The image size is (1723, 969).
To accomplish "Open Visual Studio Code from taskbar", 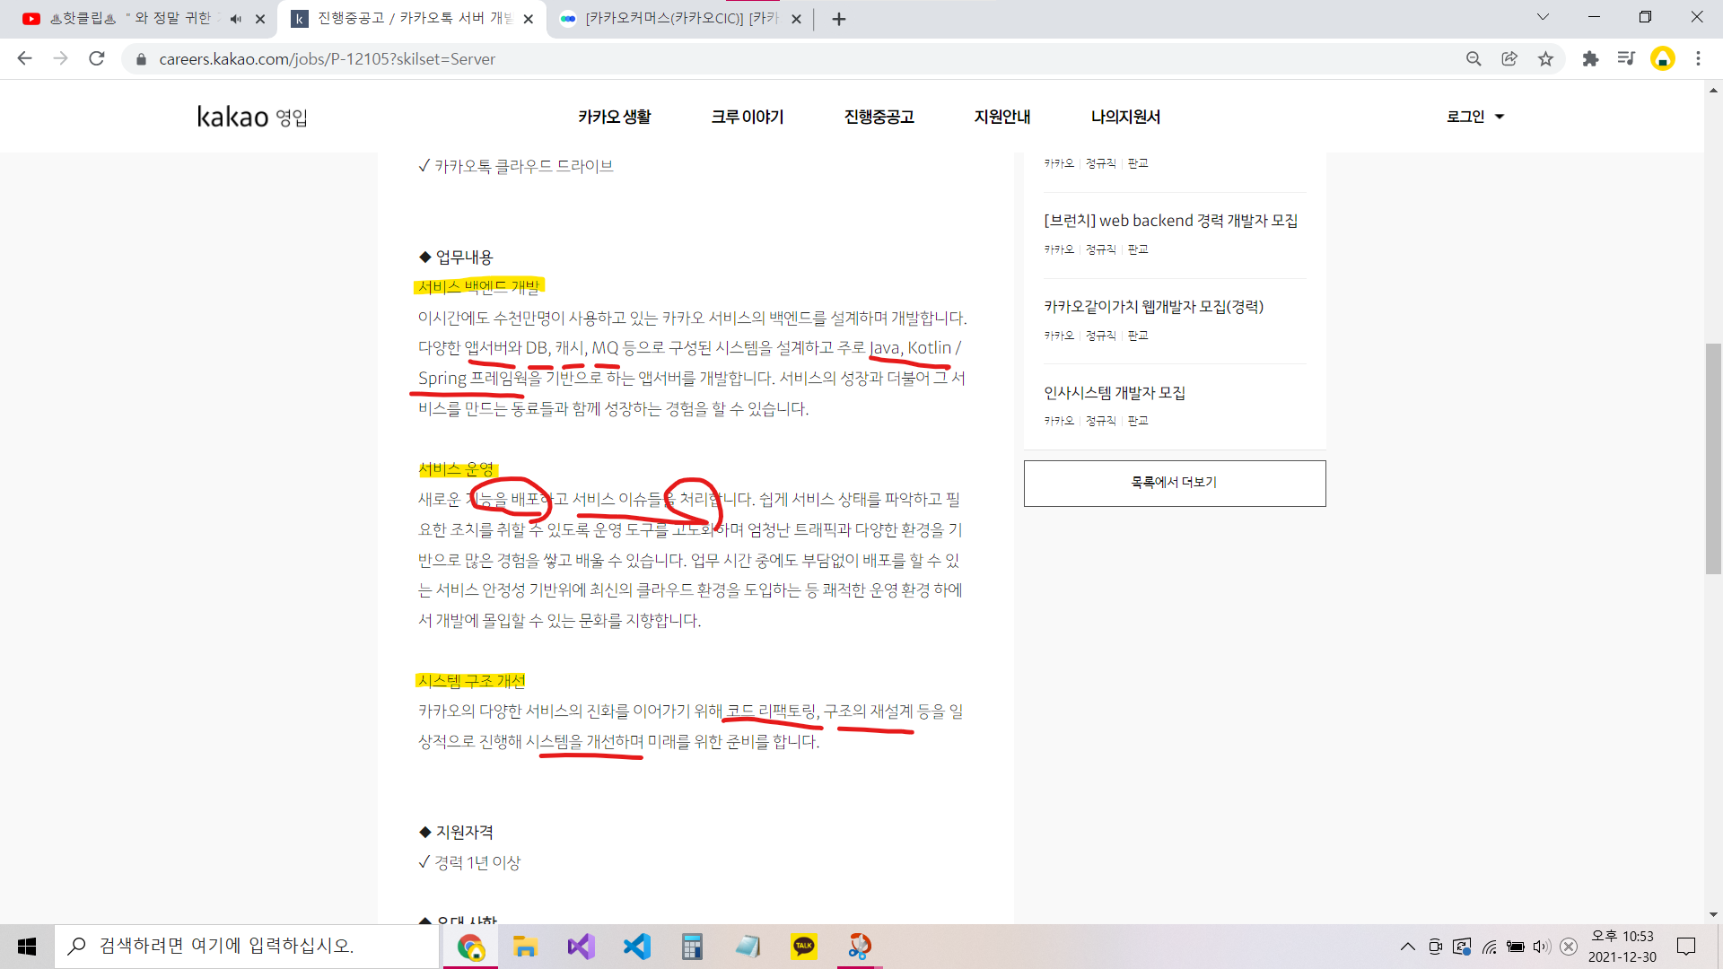I will pyautogui.click(x=636, y=946).
